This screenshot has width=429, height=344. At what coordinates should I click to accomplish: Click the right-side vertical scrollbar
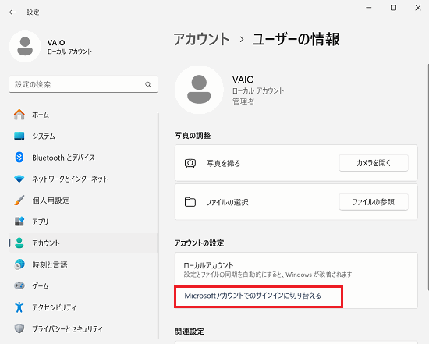pyautogui.click(x=427, y=177)
